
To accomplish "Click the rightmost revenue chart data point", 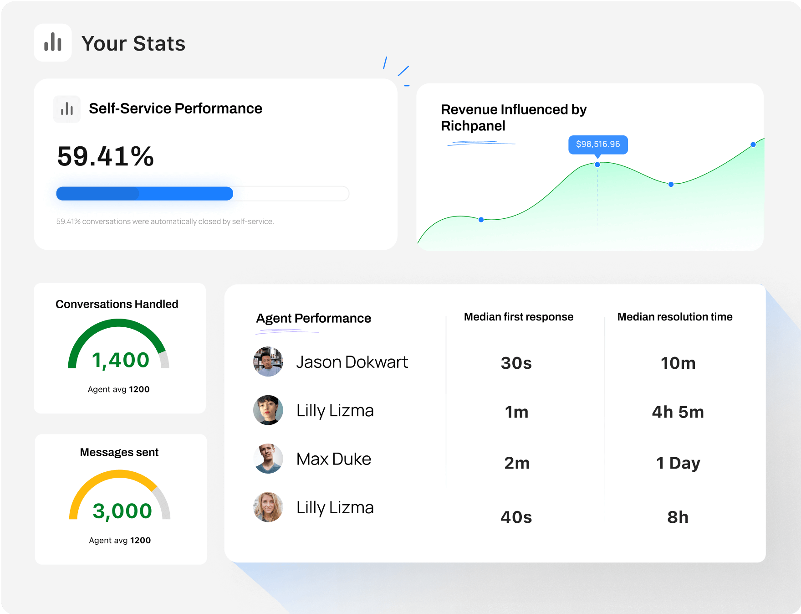I will (753, 144).
